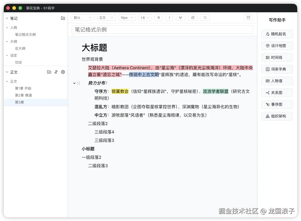Open settings gear beside the 正文 section
The image size is (301, 221).
point(63,72)
